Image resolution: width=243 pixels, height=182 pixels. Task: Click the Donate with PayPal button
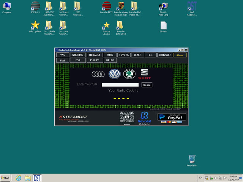click(x=171, y=117)
